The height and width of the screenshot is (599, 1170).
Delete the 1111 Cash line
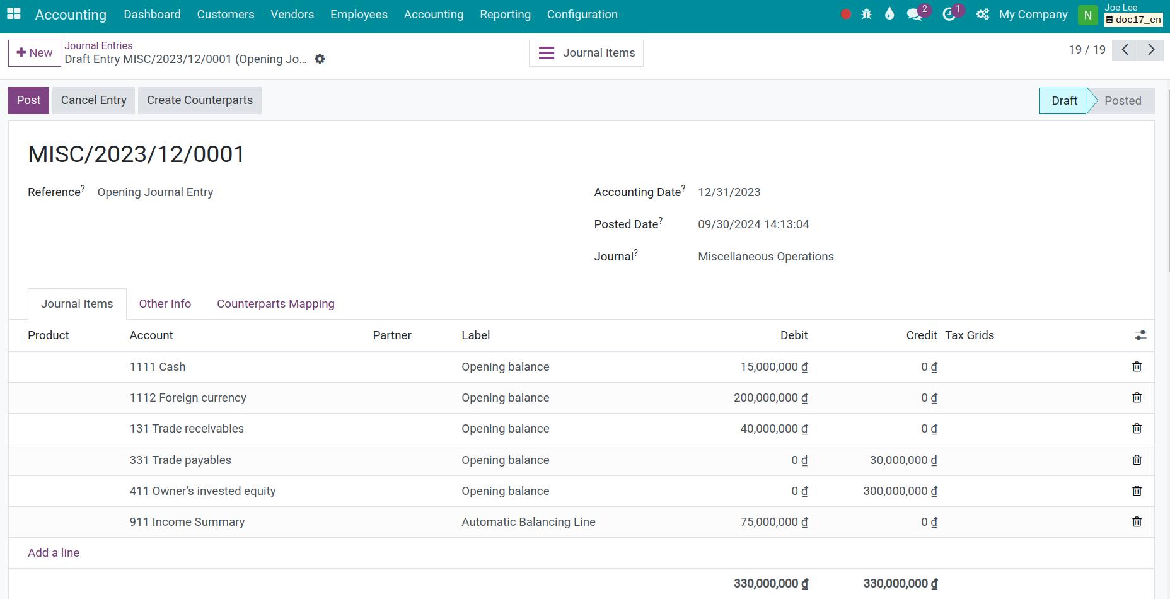pyautogui.click(x=1137, y=367)
